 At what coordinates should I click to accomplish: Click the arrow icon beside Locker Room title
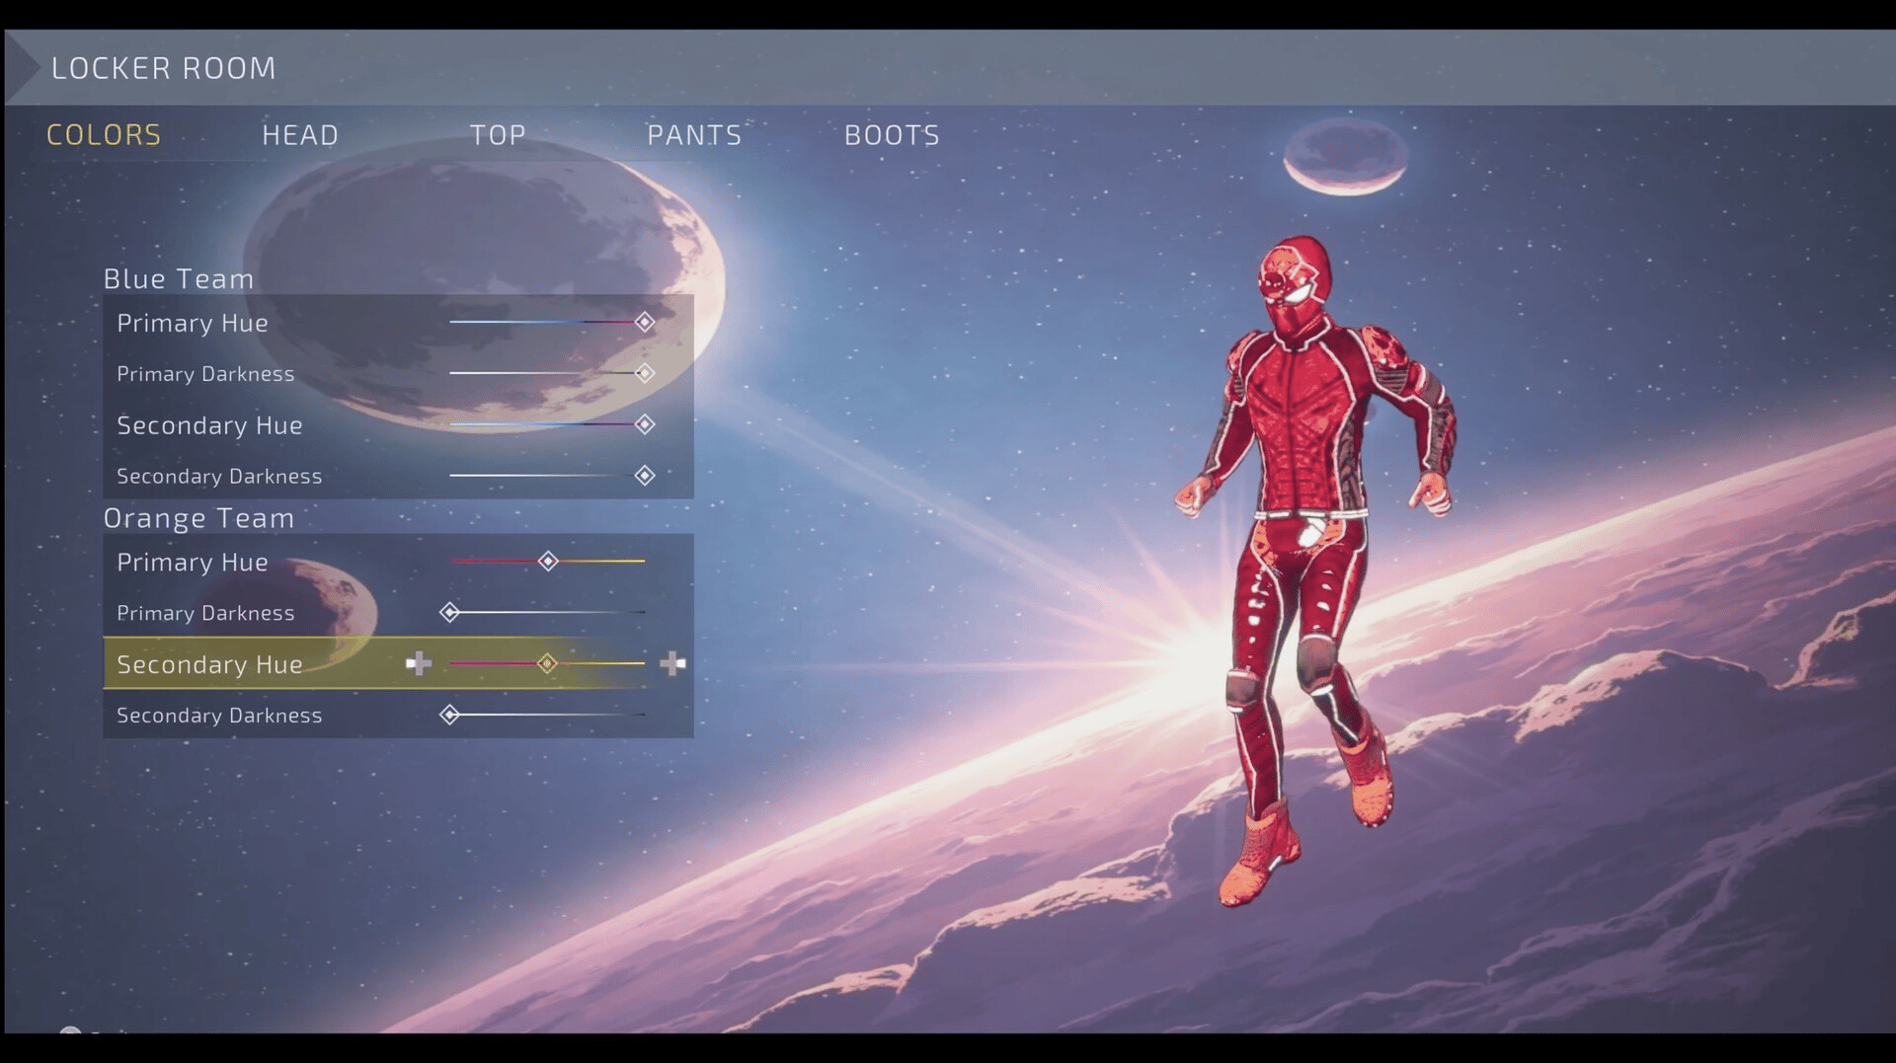point(23,67)
